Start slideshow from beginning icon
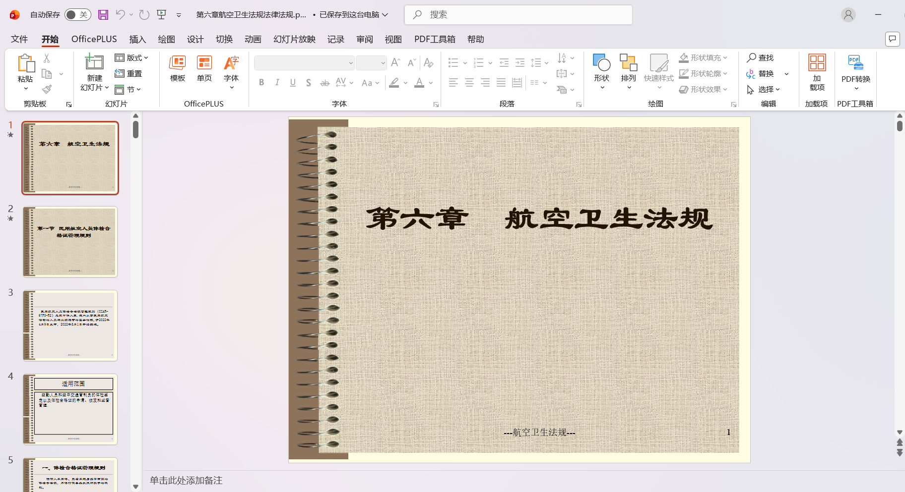The width and height of the screenshot is (905, 492). tap(162, 15)
